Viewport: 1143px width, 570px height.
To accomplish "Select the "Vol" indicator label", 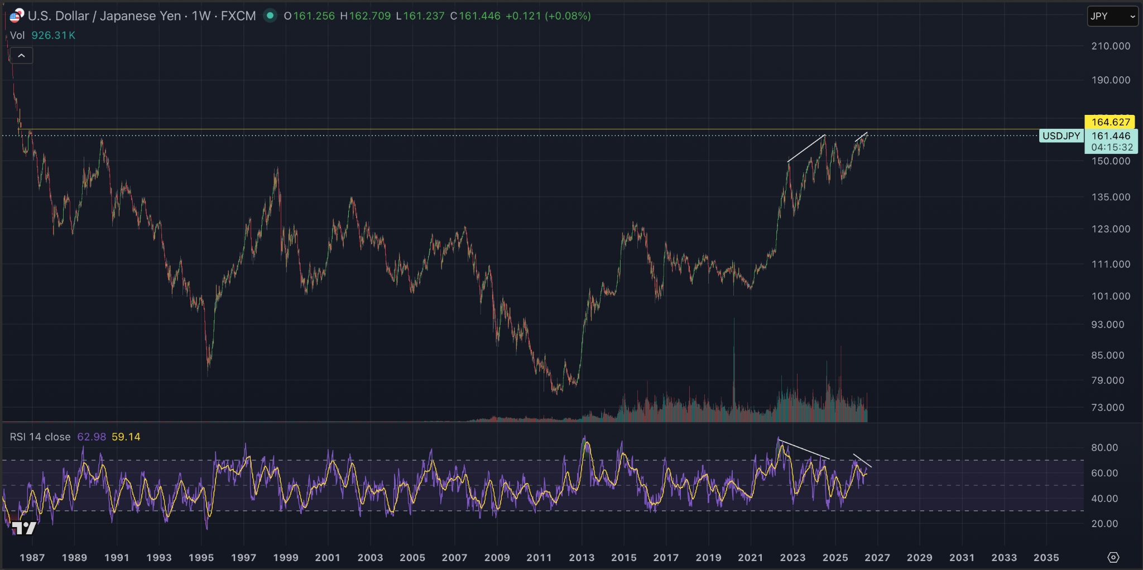I will point(17,35).
